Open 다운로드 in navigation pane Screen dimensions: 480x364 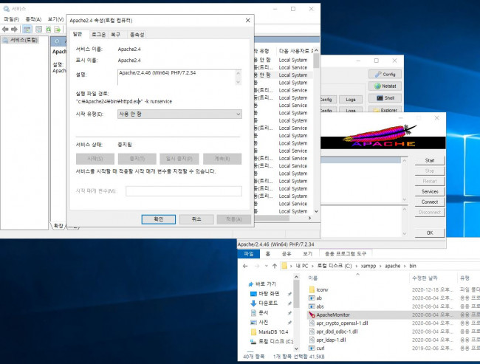268,303
